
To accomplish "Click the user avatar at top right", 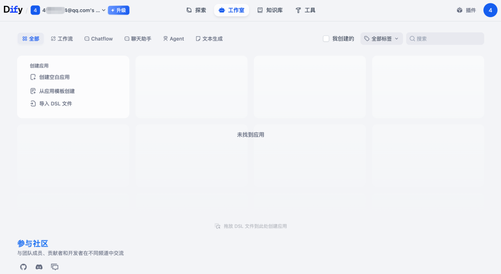I will point(490,10).
